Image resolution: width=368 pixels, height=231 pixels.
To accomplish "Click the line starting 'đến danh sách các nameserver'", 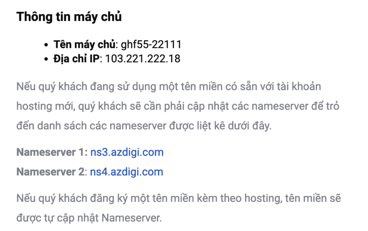I will [144, 126].
